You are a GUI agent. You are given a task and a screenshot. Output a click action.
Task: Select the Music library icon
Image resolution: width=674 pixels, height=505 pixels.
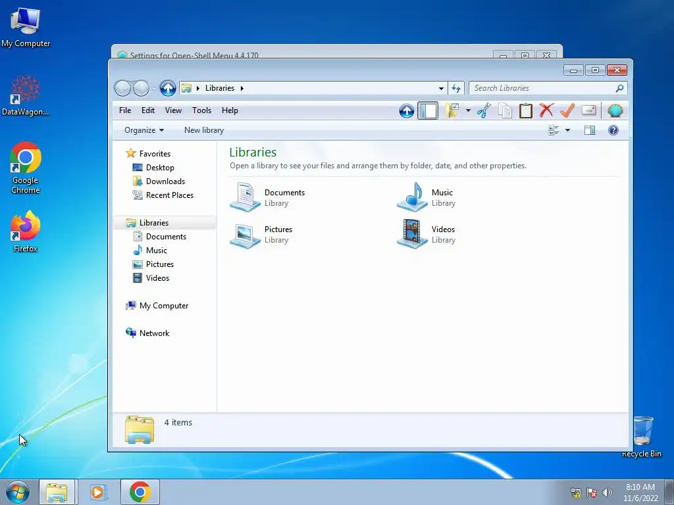coord(412,197)
